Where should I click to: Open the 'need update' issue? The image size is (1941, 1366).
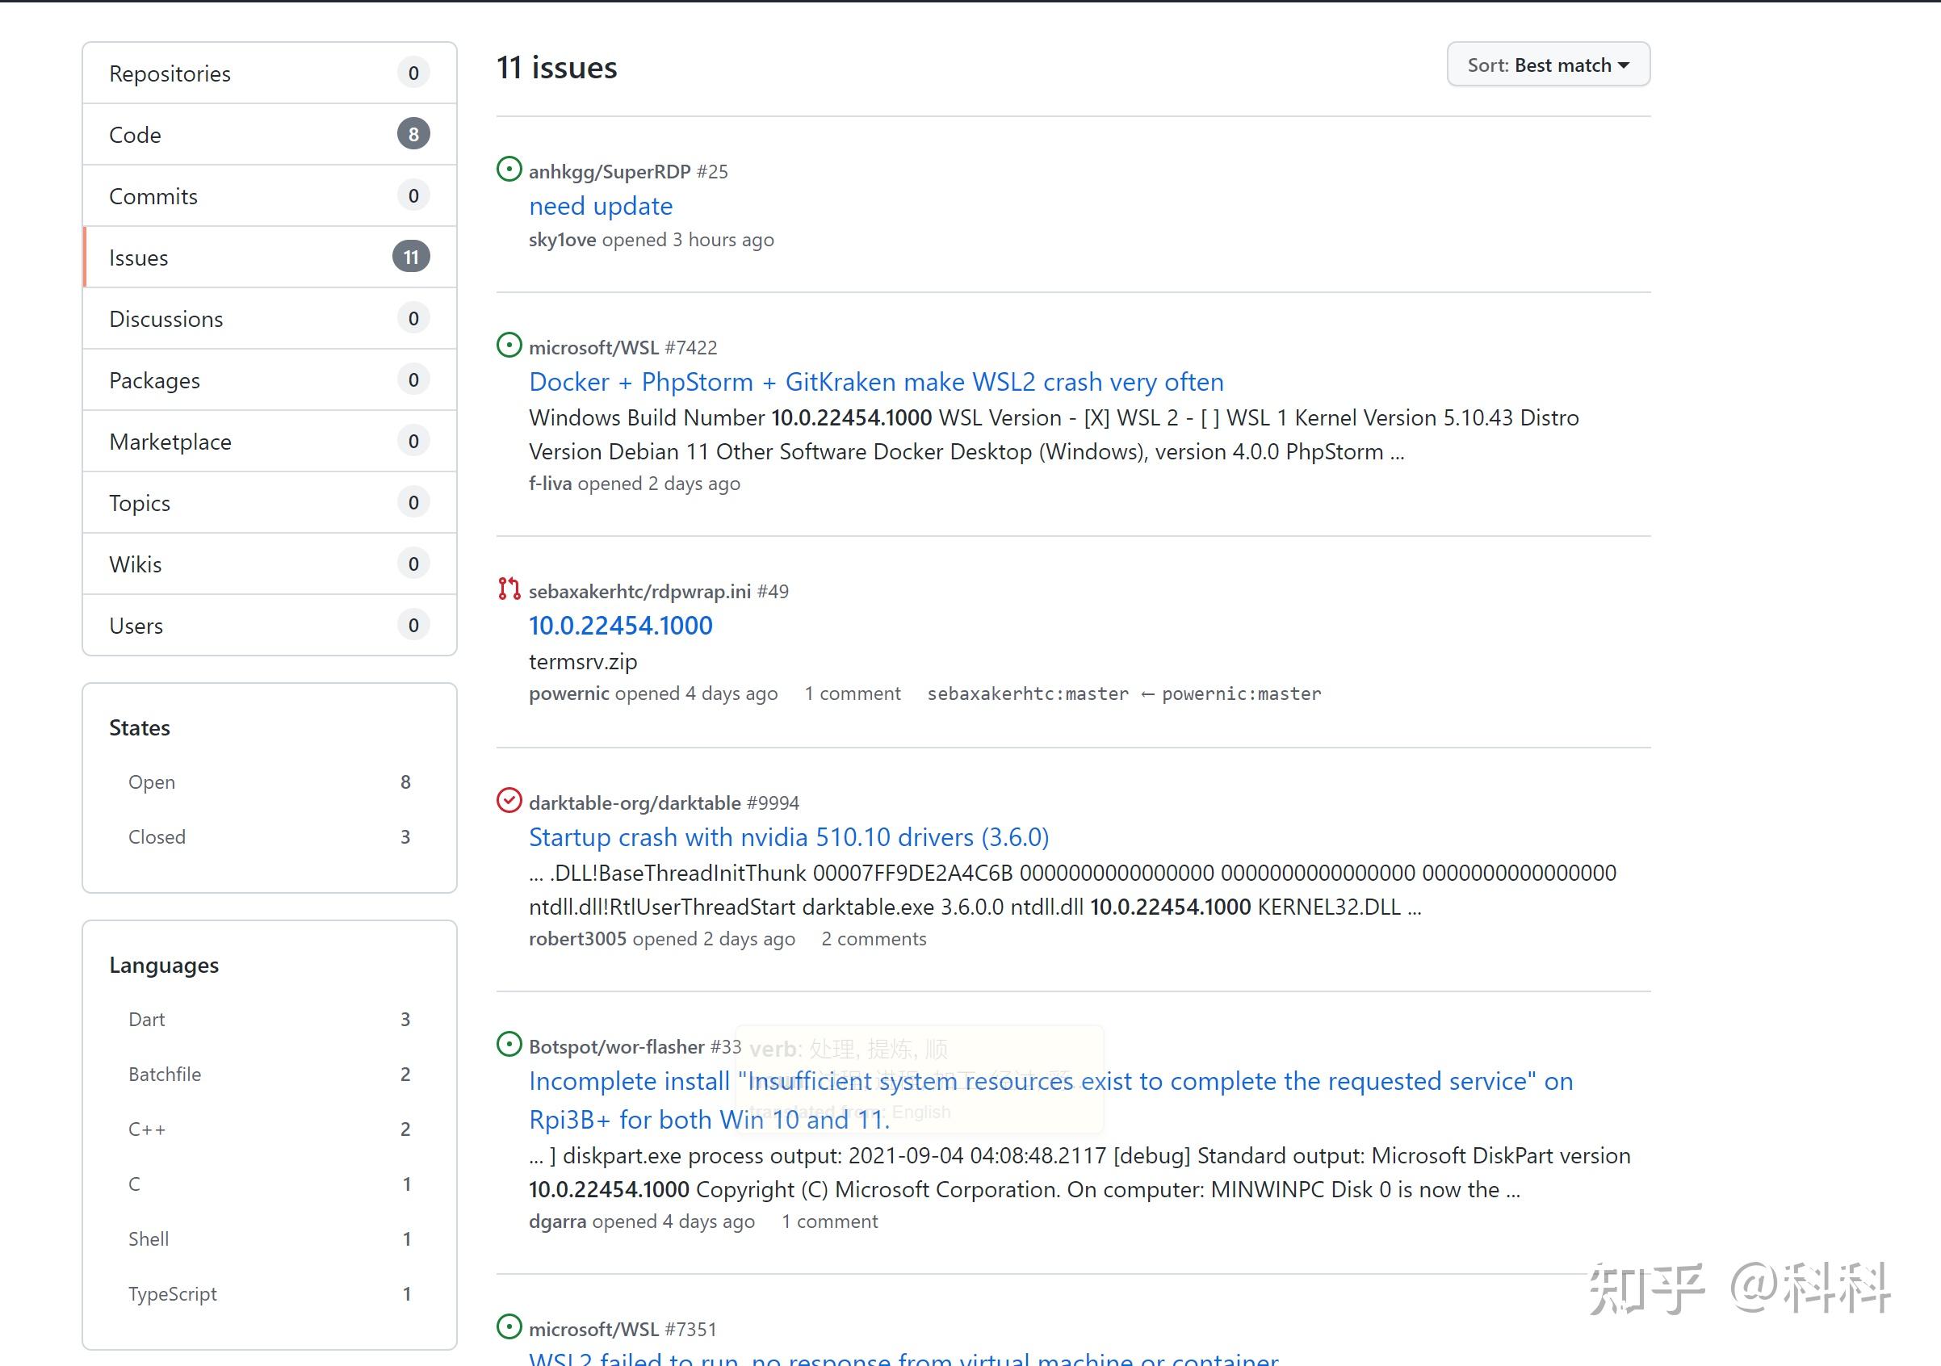click(x=600, y=206)
